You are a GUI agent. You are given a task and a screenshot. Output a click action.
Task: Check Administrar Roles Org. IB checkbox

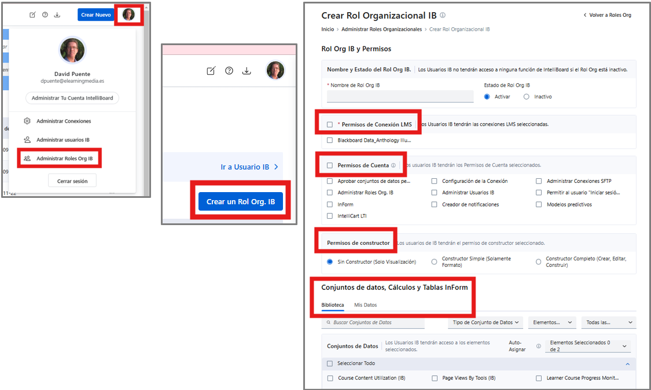click(x=330, y=193)
